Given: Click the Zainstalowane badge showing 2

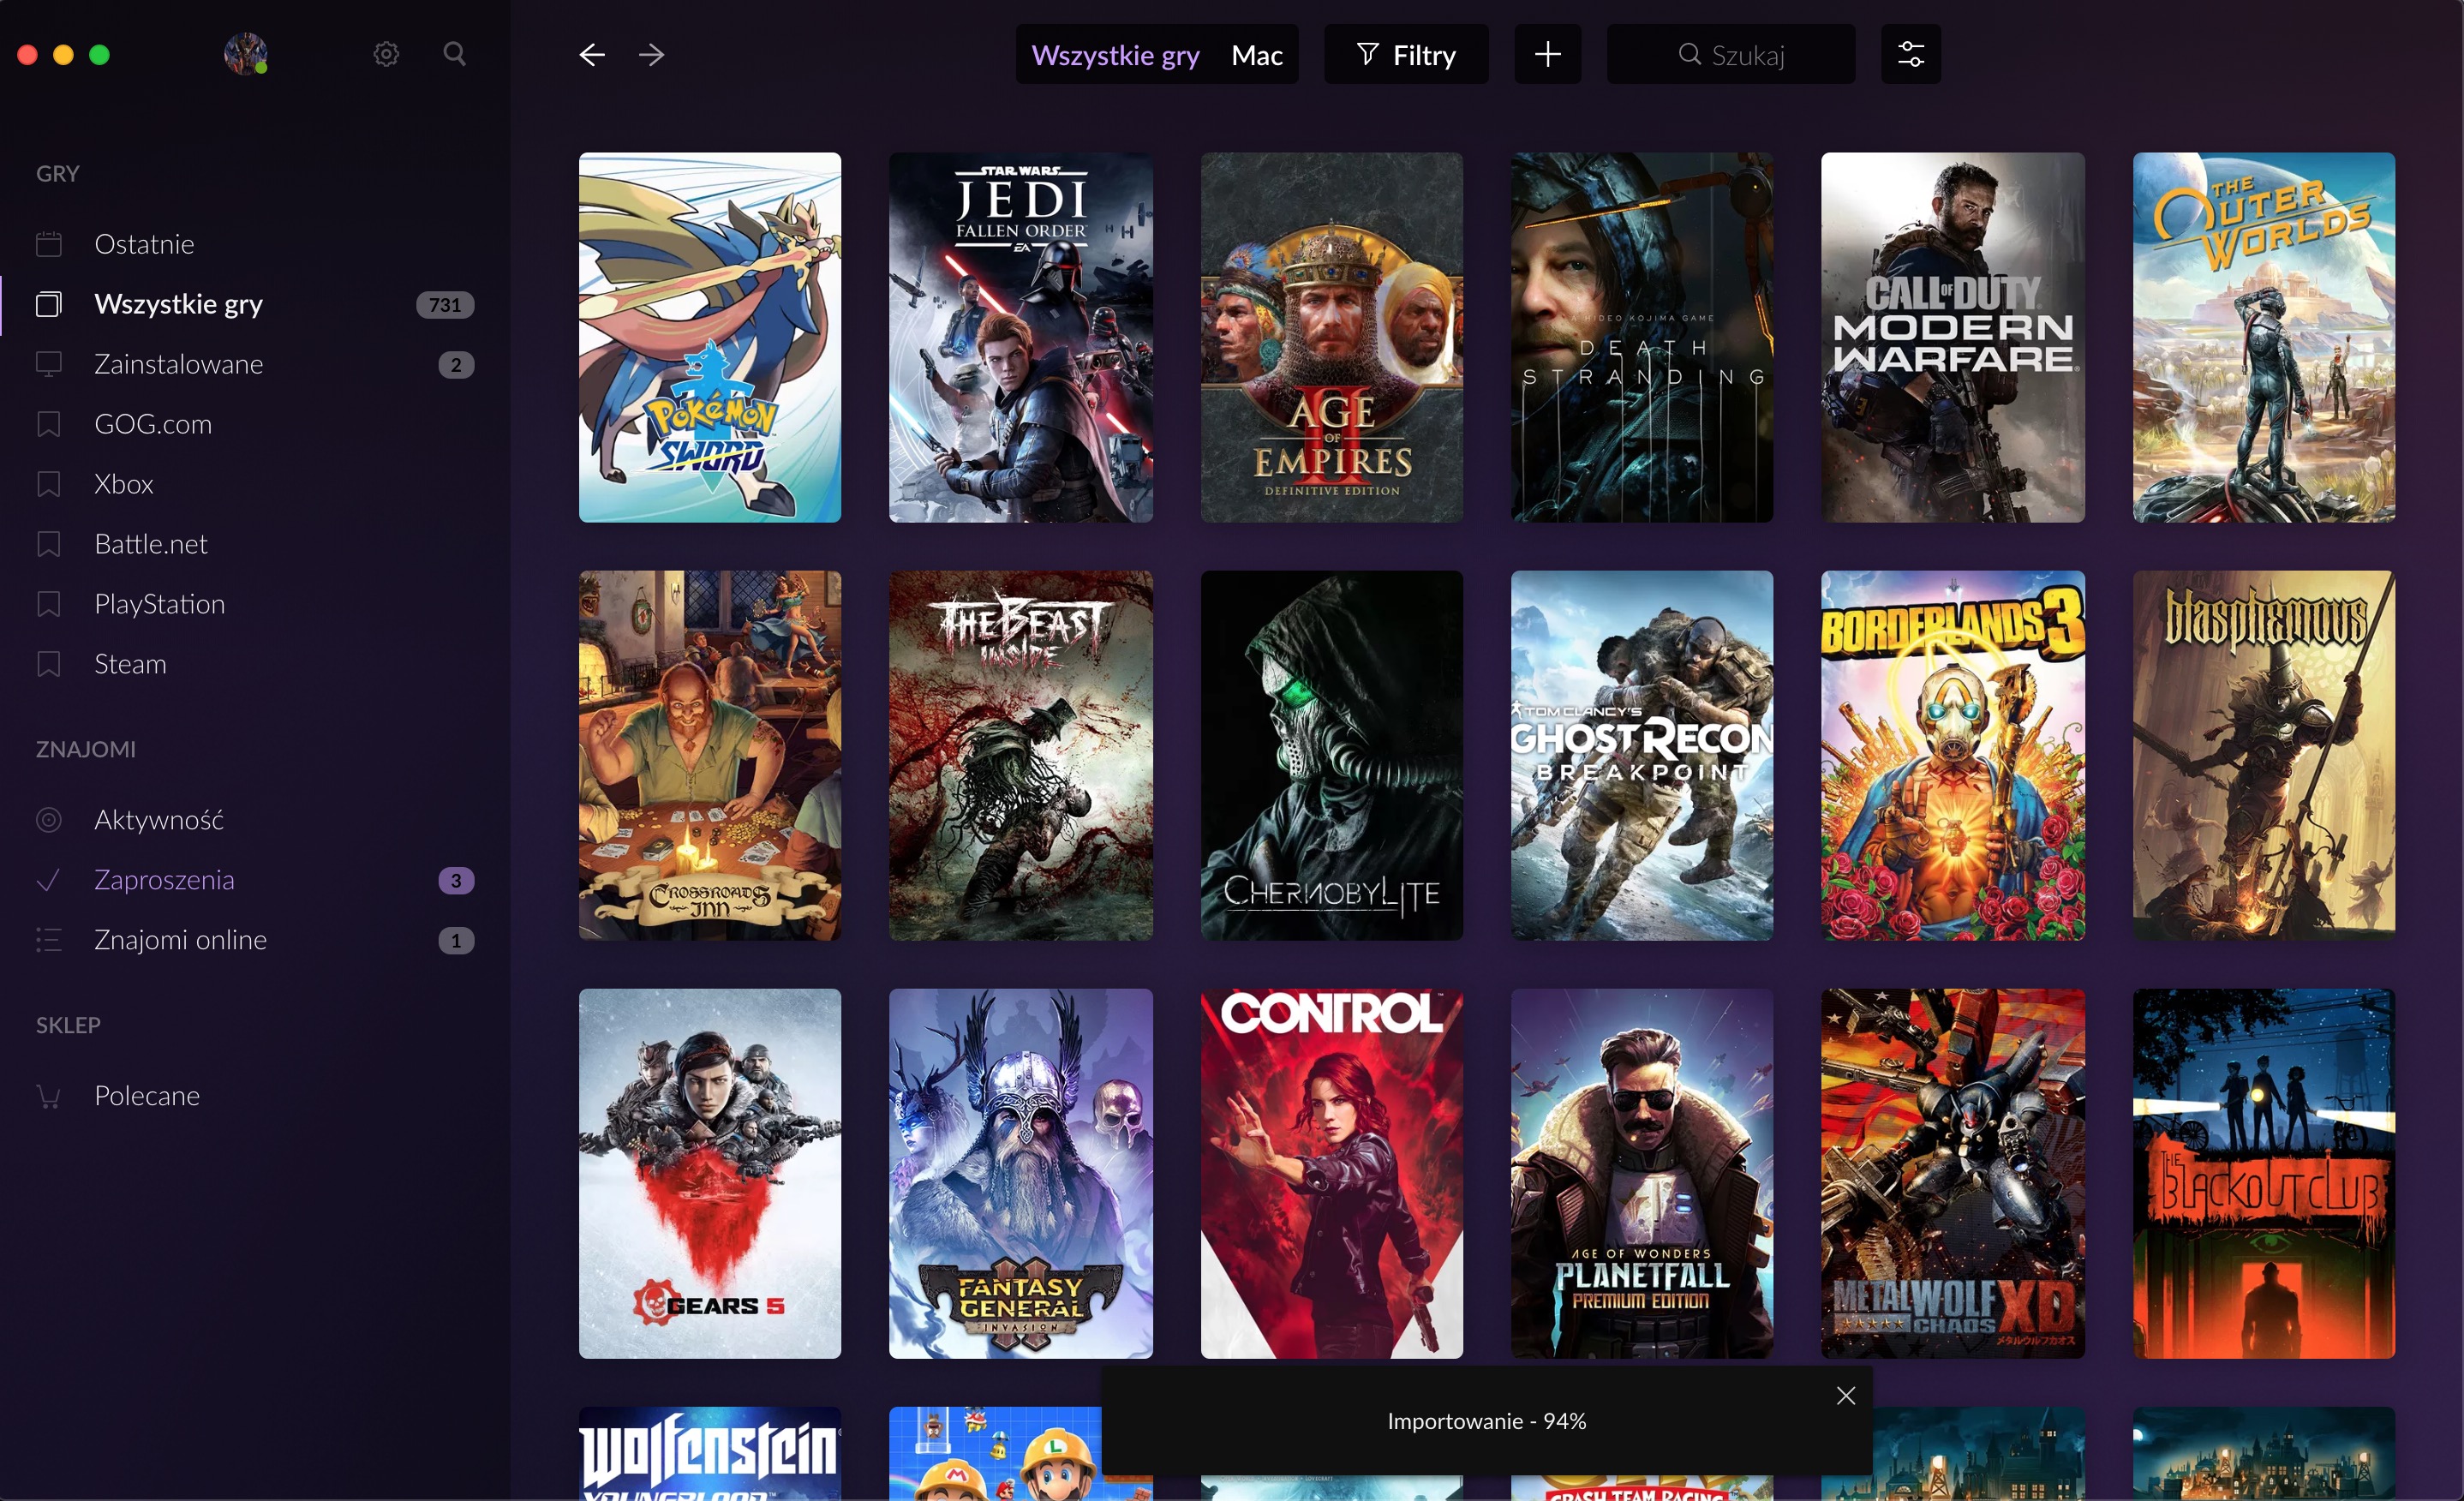Looking at the screenshot, I should (456, 365).
